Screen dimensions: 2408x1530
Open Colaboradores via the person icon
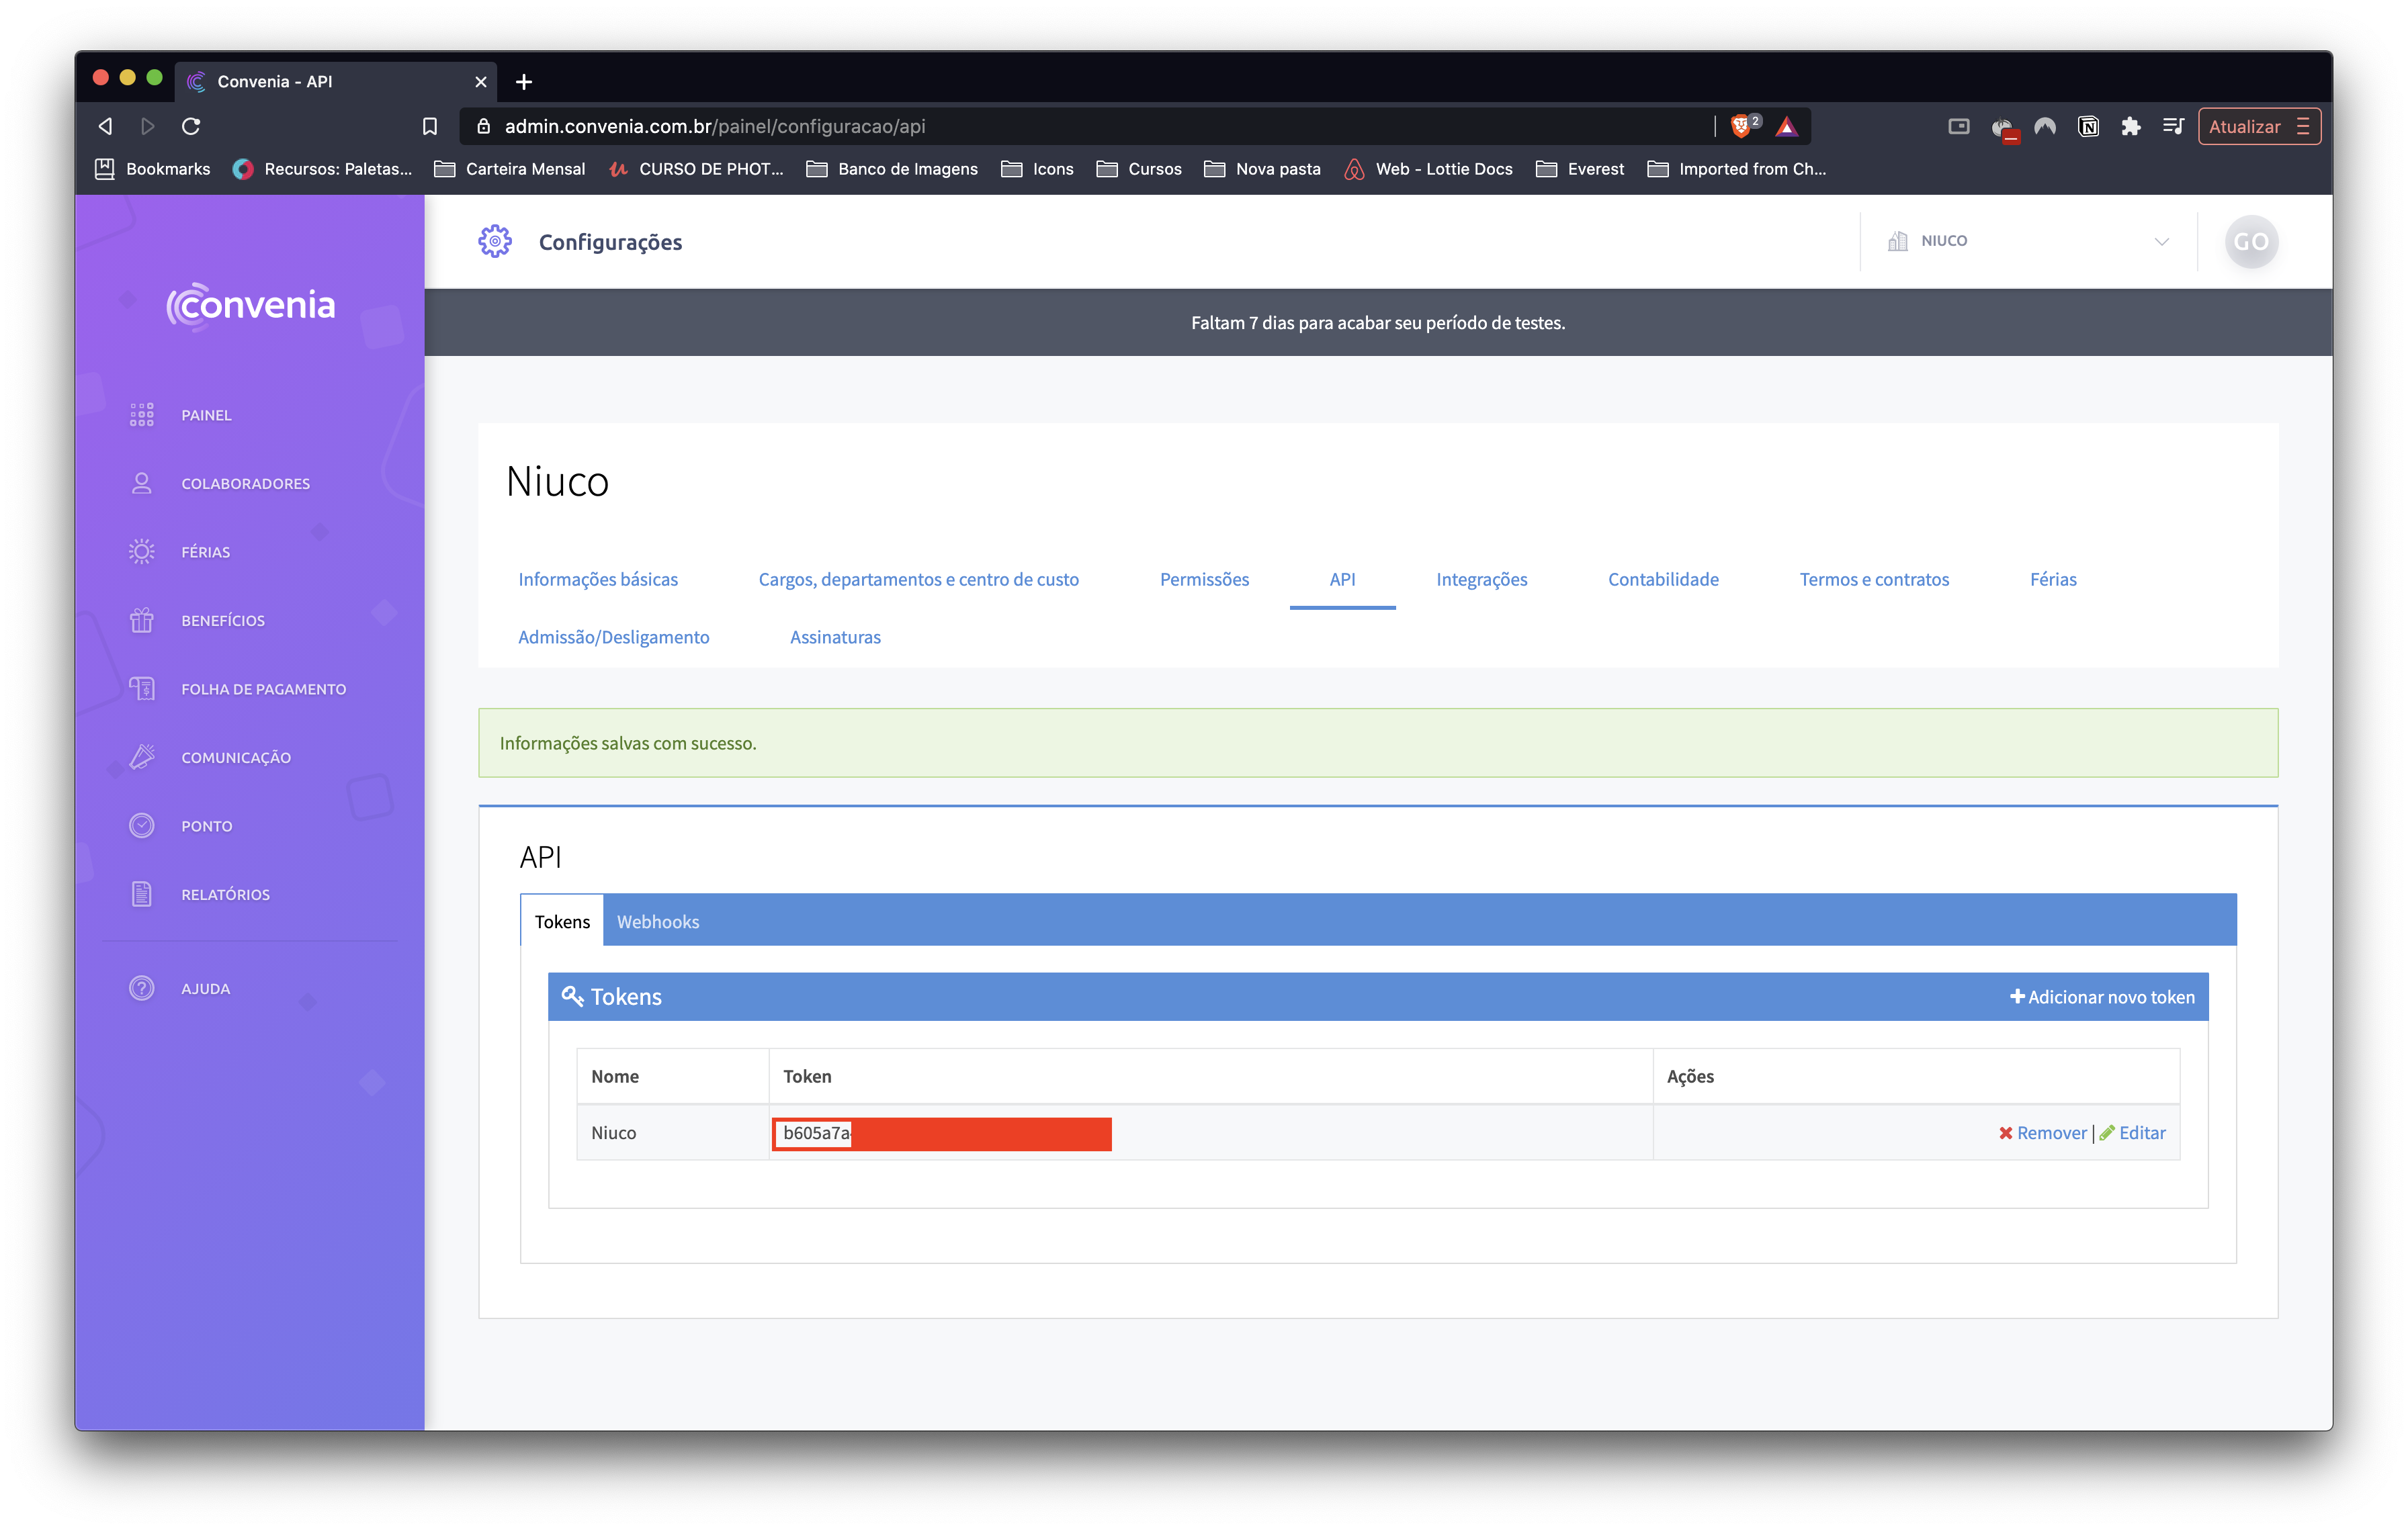click(141, 484)
